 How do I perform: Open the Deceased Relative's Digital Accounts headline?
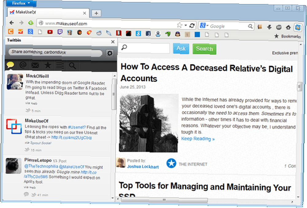[207, 73]
